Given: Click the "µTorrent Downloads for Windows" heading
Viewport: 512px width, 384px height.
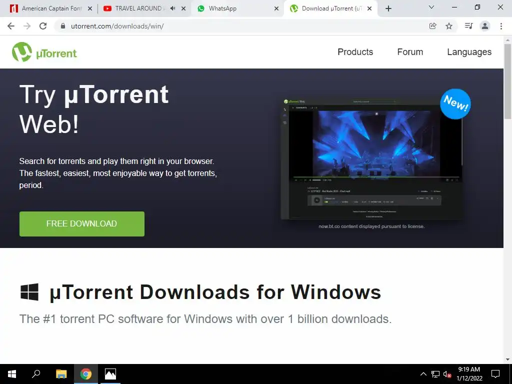Looking at the screenshot, I should coord(215,291).
